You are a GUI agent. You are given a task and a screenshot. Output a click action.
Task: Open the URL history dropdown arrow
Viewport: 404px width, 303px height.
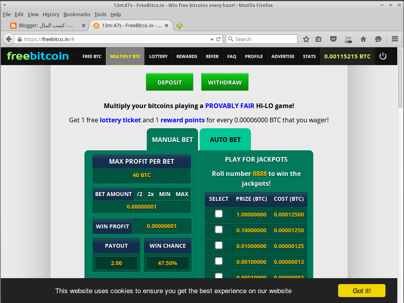tap(212, 39)
